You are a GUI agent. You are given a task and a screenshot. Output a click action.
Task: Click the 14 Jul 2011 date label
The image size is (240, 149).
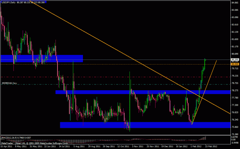[65, 146]
